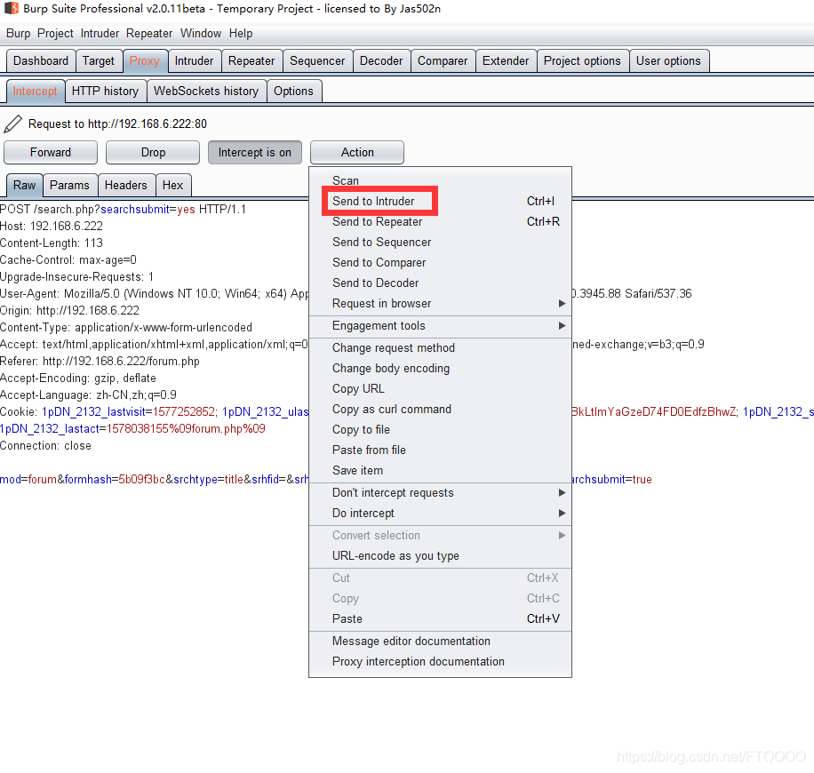Open the Project menu
The image size is (814, 773).
(x=55, y=34)
